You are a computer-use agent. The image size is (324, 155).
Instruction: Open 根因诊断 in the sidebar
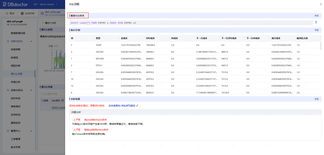pos(16,65)
